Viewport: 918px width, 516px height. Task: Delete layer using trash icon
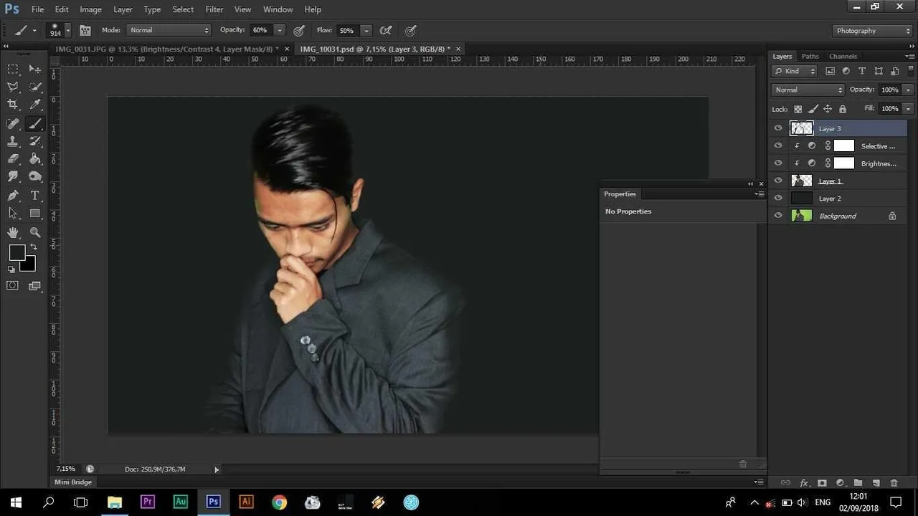click(894, 483)
